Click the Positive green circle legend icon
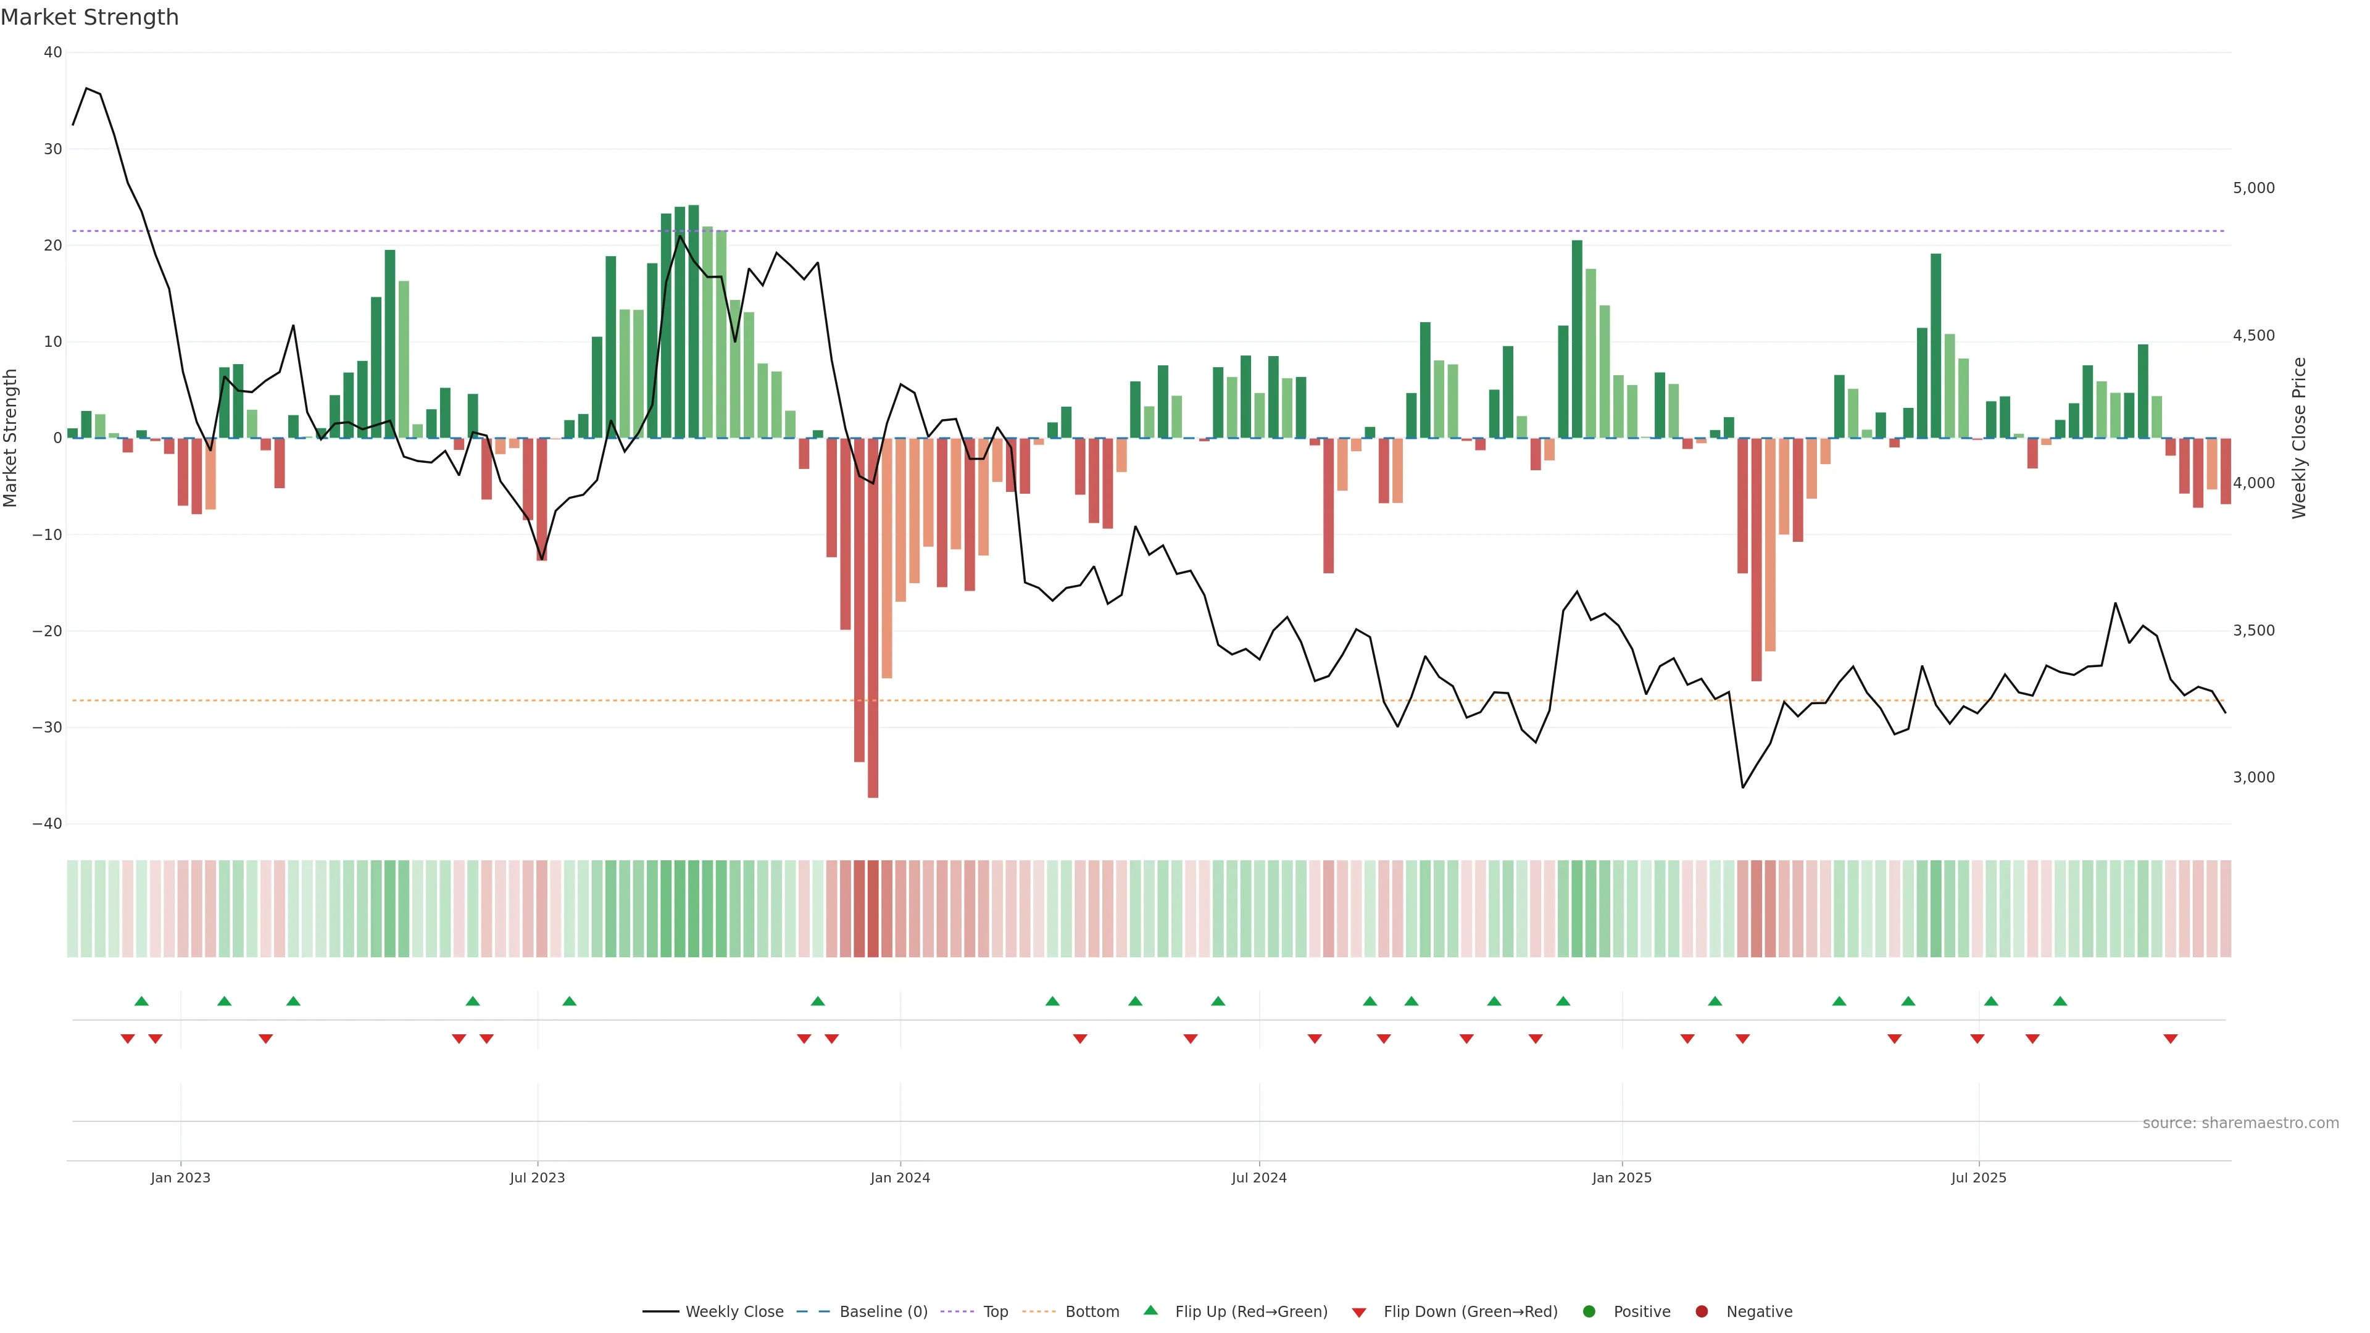Image resolution: width=2370 pixels, height=1333 pixels. 1589,1312
